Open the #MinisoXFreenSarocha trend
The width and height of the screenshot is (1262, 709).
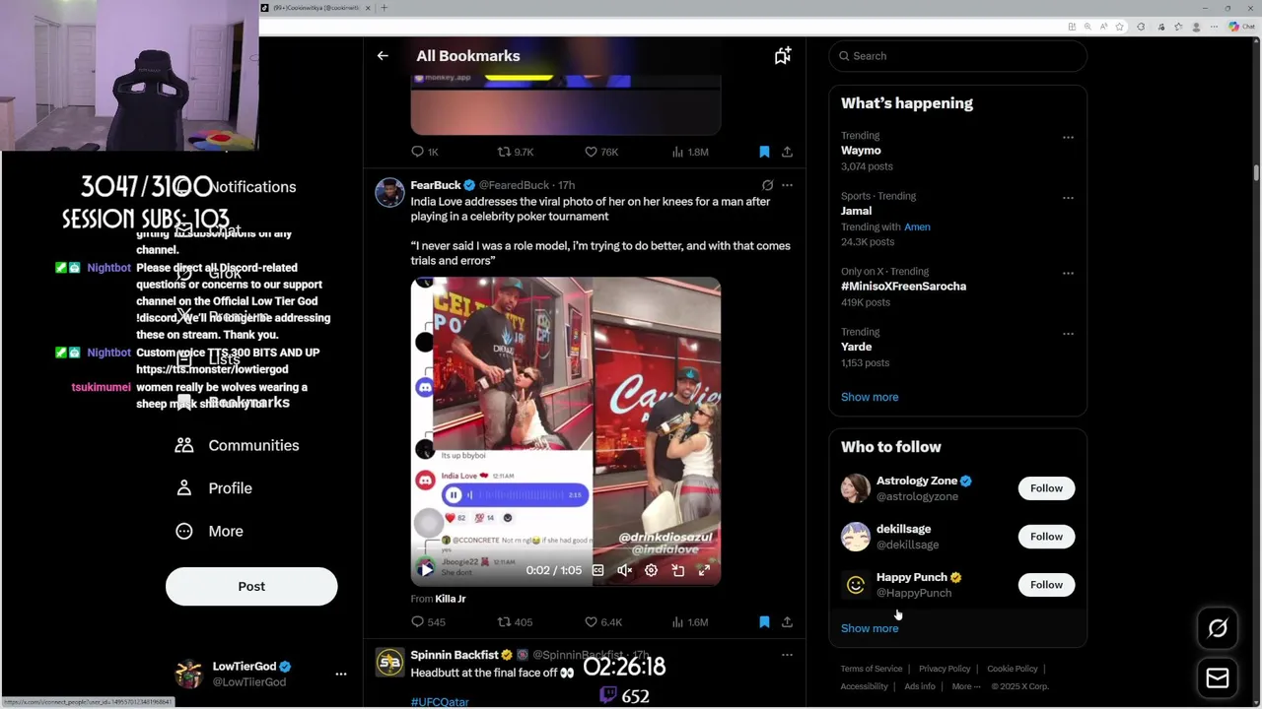[903, 287]
